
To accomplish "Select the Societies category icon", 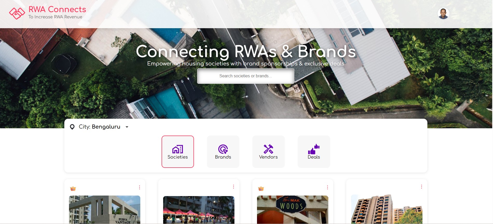I will [178, 149].
